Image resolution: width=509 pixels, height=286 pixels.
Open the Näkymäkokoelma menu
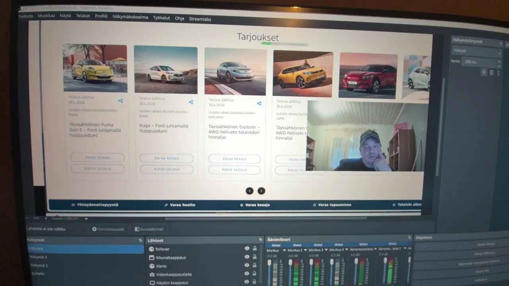[130, 17]
